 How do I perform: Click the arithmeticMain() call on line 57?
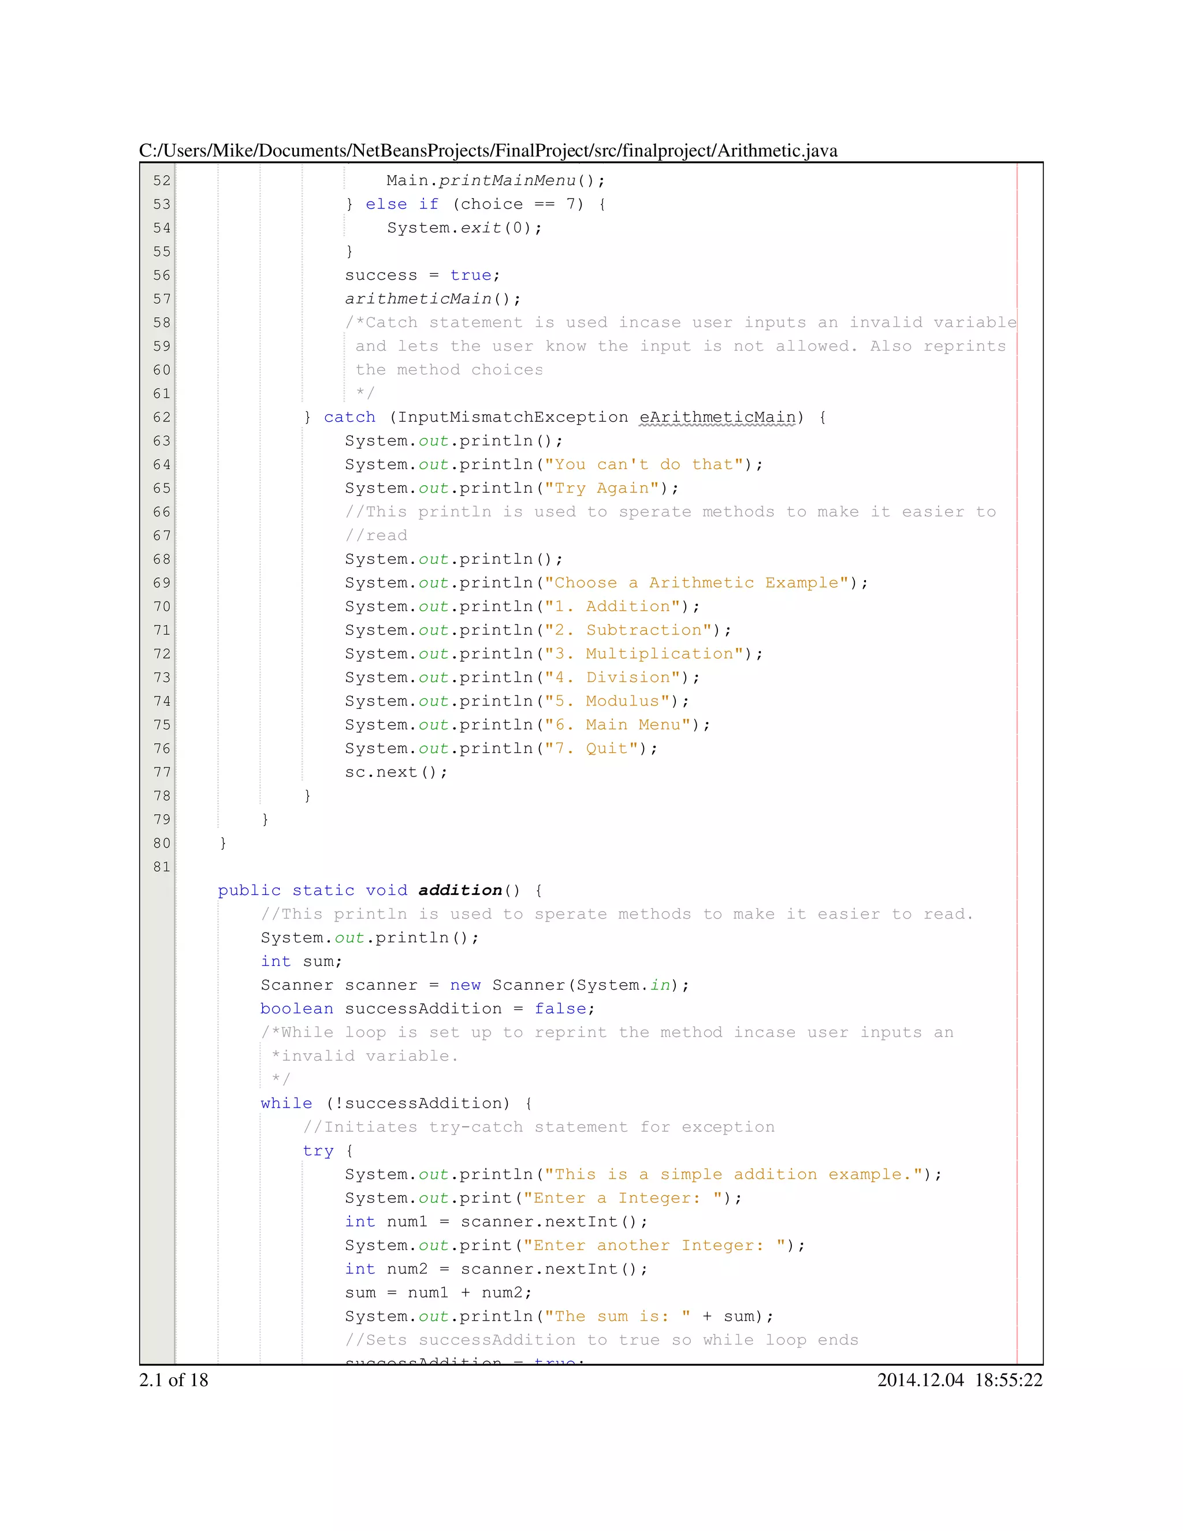tap(433, 299)
